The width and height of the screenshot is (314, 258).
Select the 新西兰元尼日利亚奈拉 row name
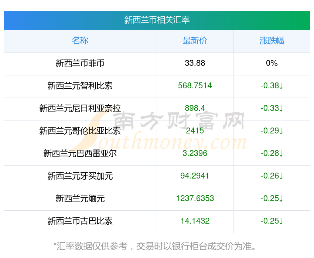point(80,108)
